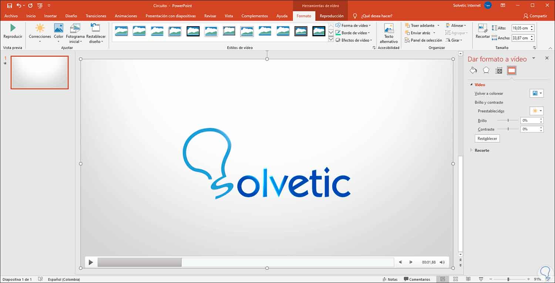Open the Forma de vídeo dropdown
Image resolution: width=555 pixels, height=283 pixels.
pos(354,25)
